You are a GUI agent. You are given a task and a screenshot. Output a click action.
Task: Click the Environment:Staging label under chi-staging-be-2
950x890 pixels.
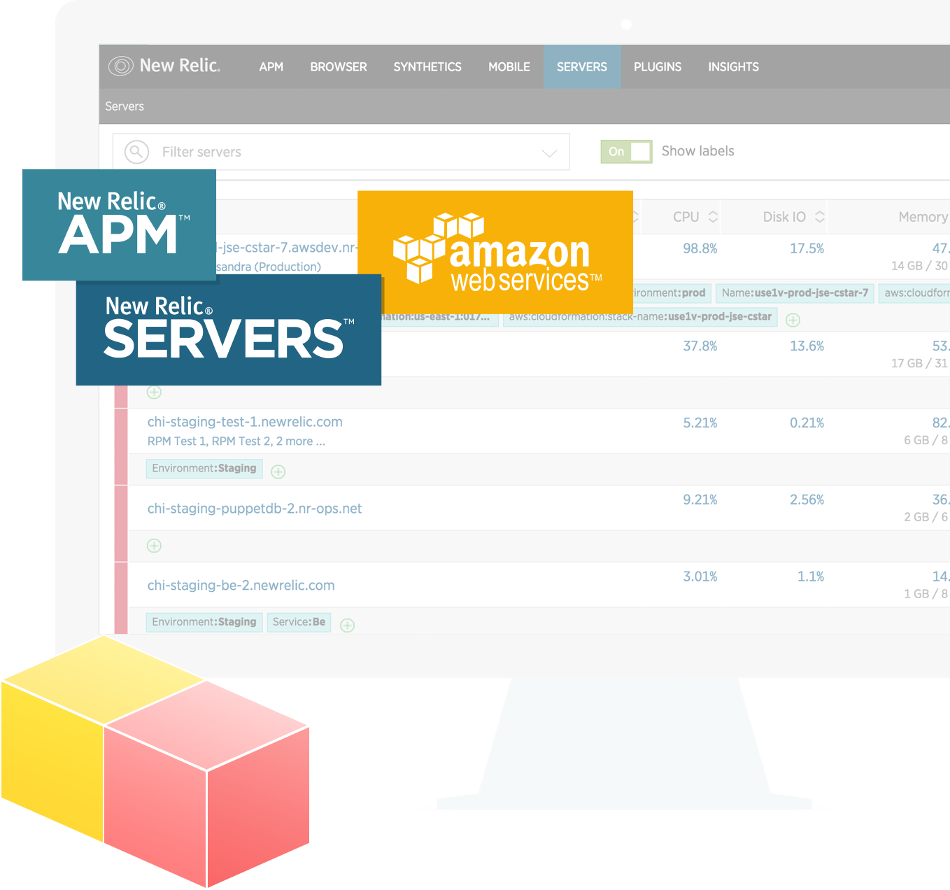[204, 622]
